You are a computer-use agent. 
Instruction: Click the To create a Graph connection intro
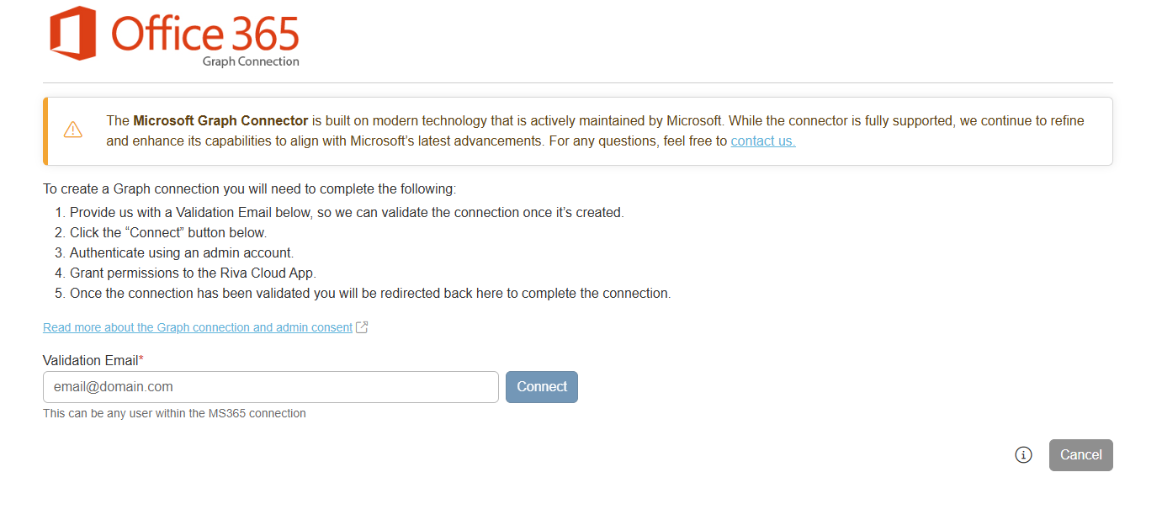[249, 189]
